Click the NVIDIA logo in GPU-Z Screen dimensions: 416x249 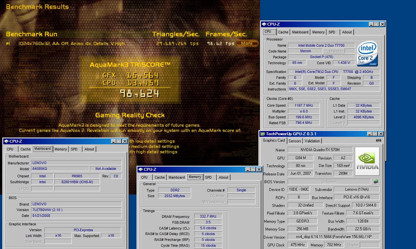[x=367, y=161]
